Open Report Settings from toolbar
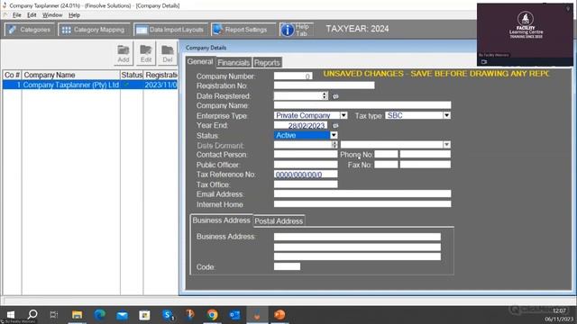Screen dimensions: 577x324 click(243, 30)
